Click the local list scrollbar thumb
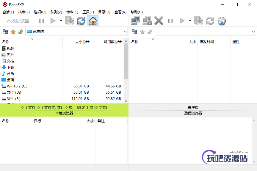 (x=126, y=61)
